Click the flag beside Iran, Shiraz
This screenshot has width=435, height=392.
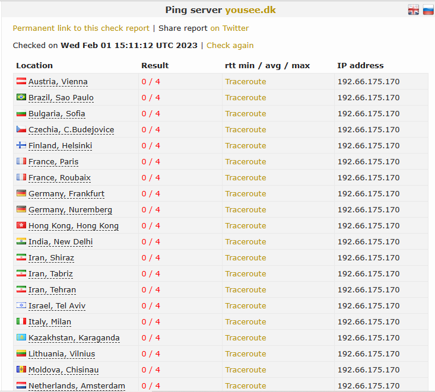pos(21,257)
